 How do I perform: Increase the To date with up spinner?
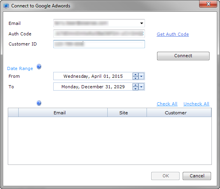[x=135, y=85]
